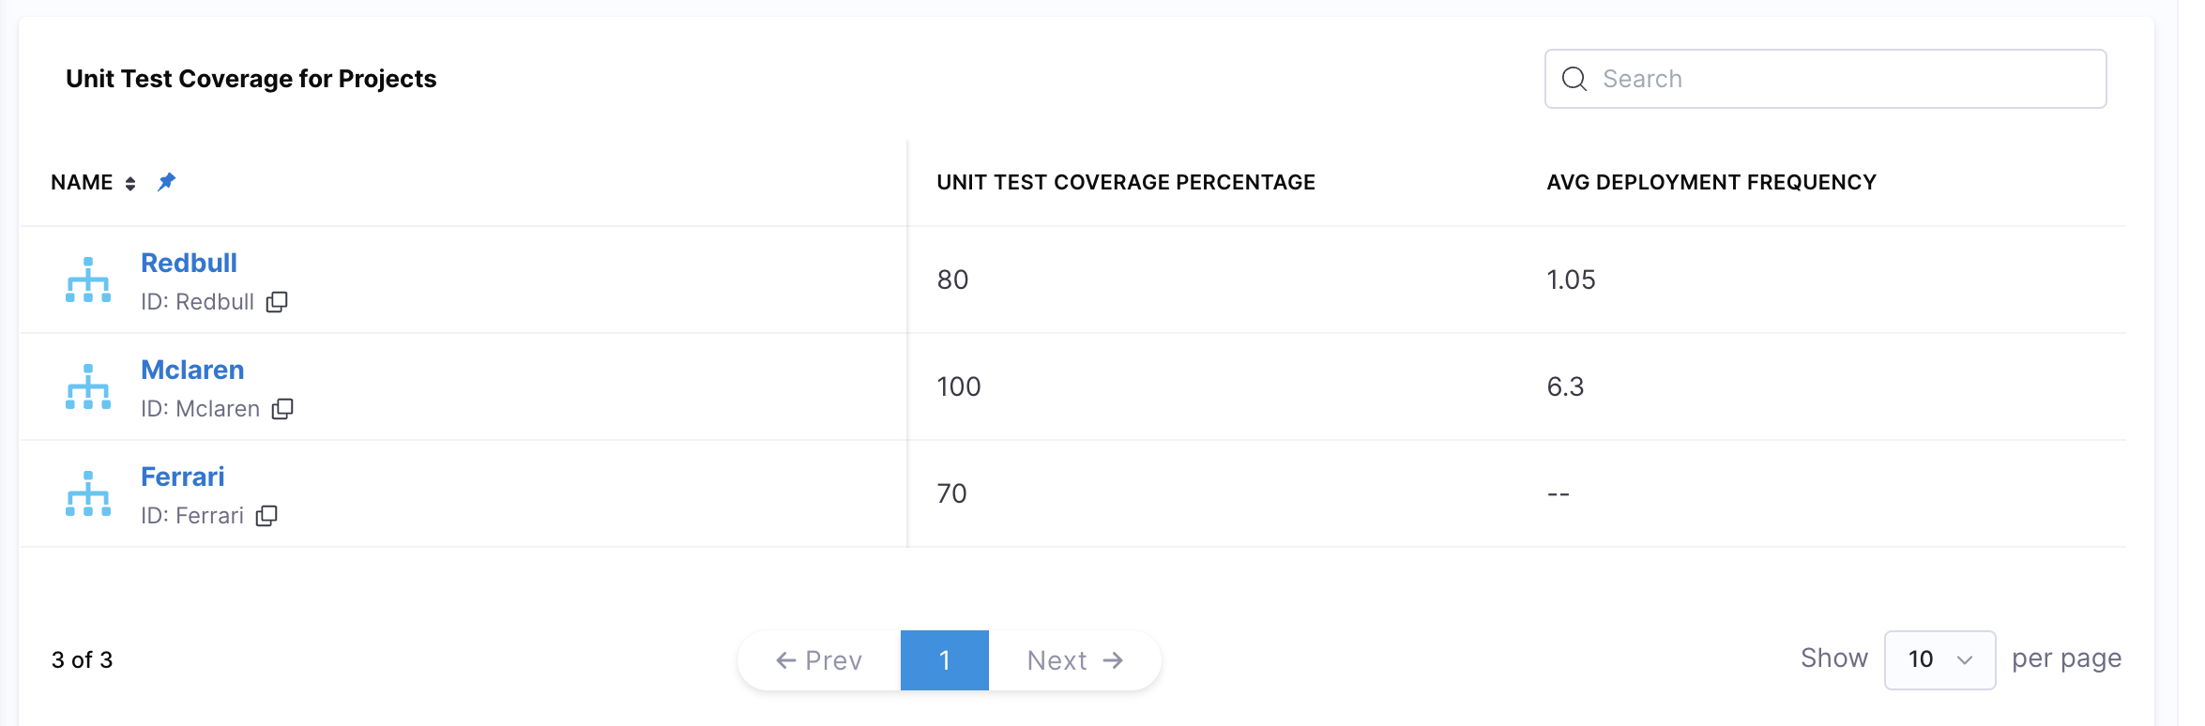Viewport: 2205px width, 726px height.
Task: Copy the Ferrari project ID
Action: pos(268,515)
